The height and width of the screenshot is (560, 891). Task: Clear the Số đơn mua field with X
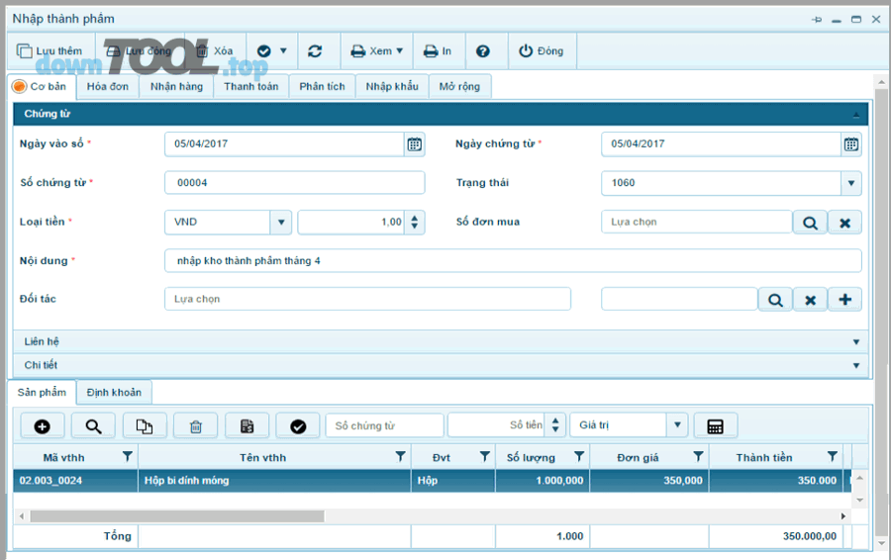tap(844, 223)
